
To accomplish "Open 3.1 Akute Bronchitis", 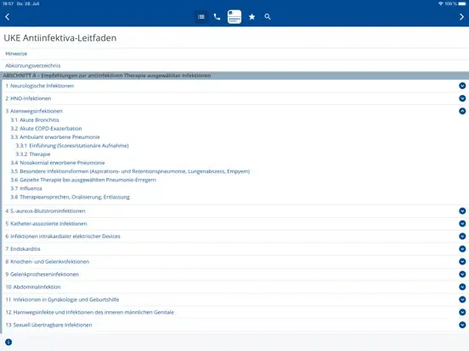I will [35, 120].
